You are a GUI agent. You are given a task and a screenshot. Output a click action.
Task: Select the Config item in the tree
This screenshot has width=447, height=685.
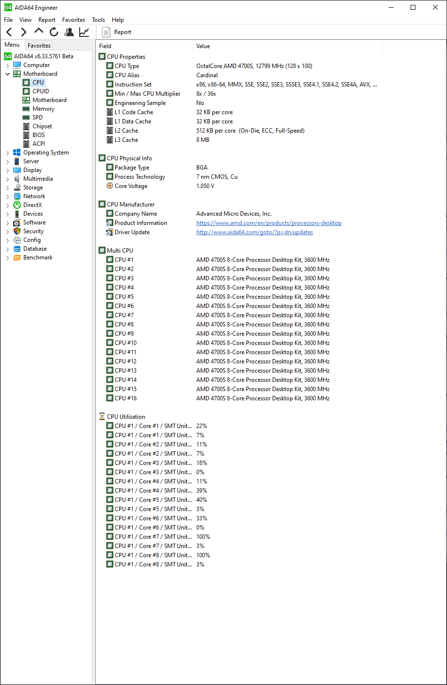coord(32,240)
